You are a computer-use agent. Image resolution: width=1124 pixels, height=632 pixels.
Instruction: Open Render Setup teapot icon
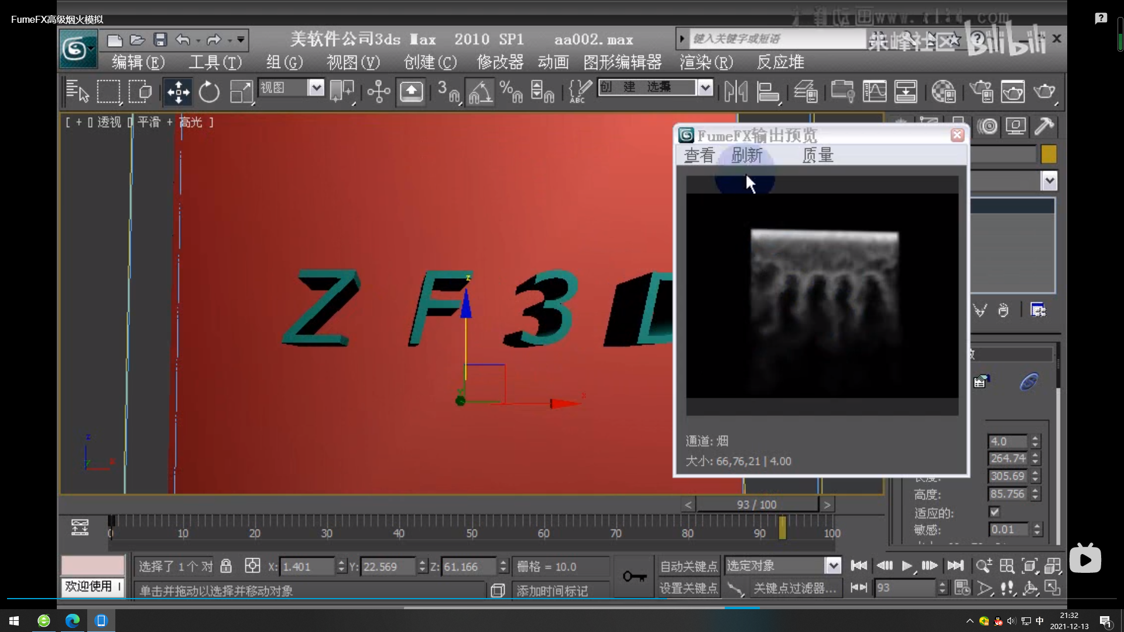point(981,92)
